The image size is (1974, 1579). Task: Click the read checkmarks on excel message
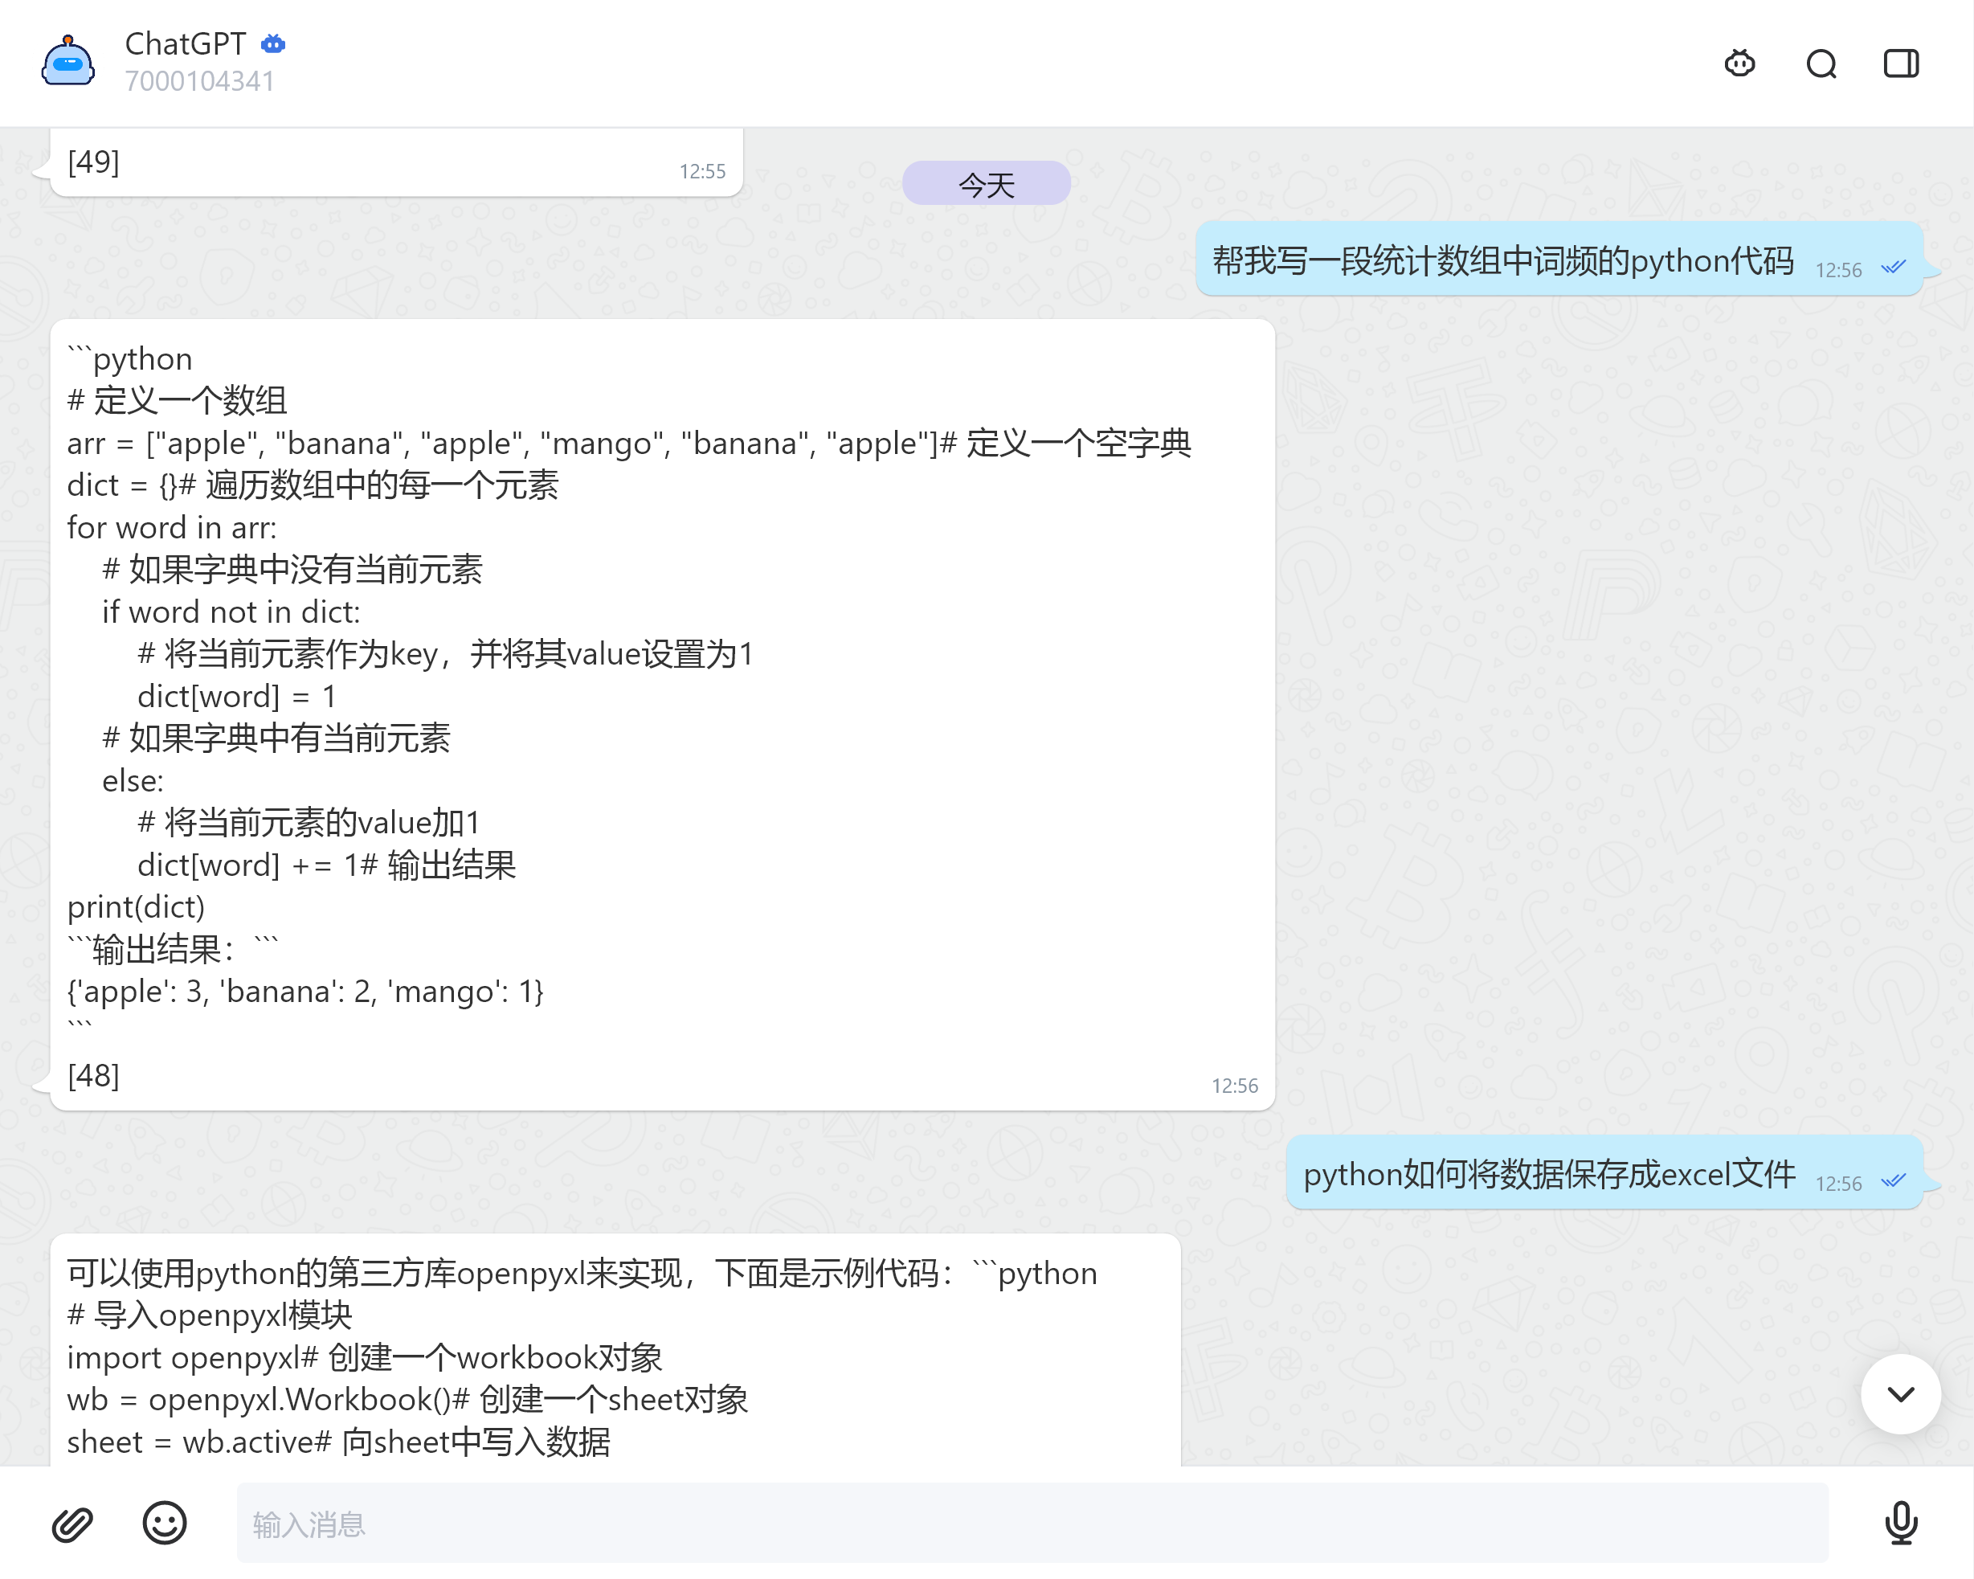coord(1893,1180)
